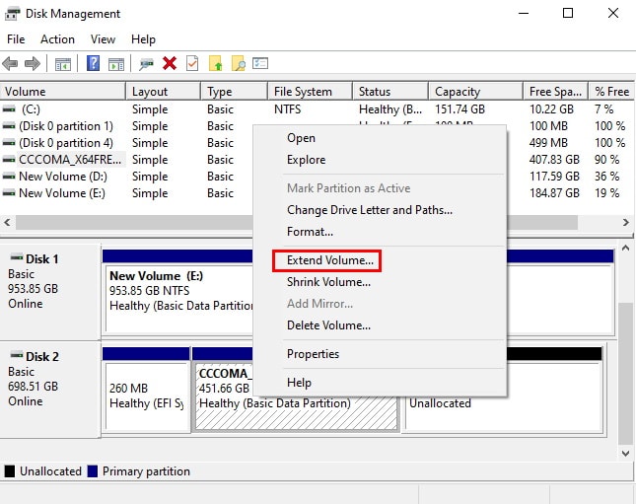Select Help in the context menu
The height and width of the screenshot is (504, 636).
pyautogui.click(x=380, y=383)
